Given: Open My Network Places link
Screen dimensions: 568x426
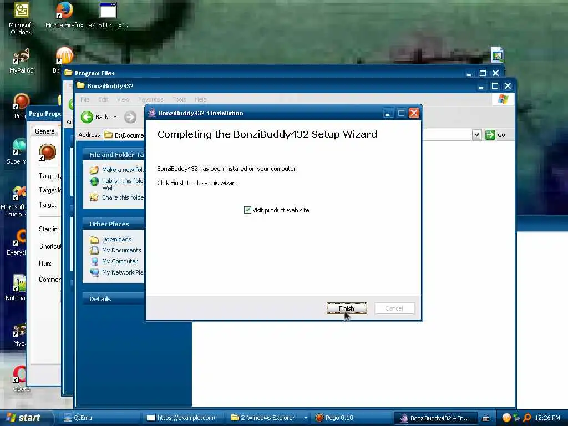Looking at the screenshot, I should pos(123,272).
